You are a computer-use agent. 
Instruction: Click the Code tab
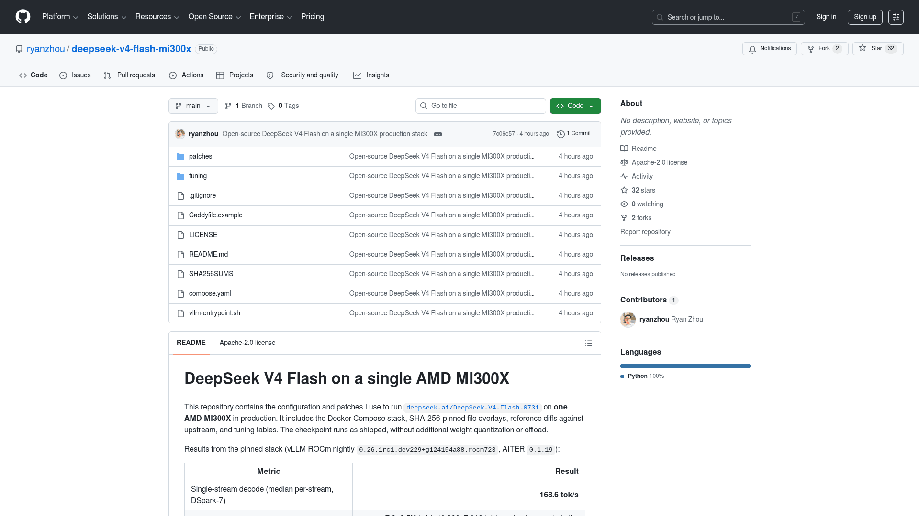pos(34,75)
